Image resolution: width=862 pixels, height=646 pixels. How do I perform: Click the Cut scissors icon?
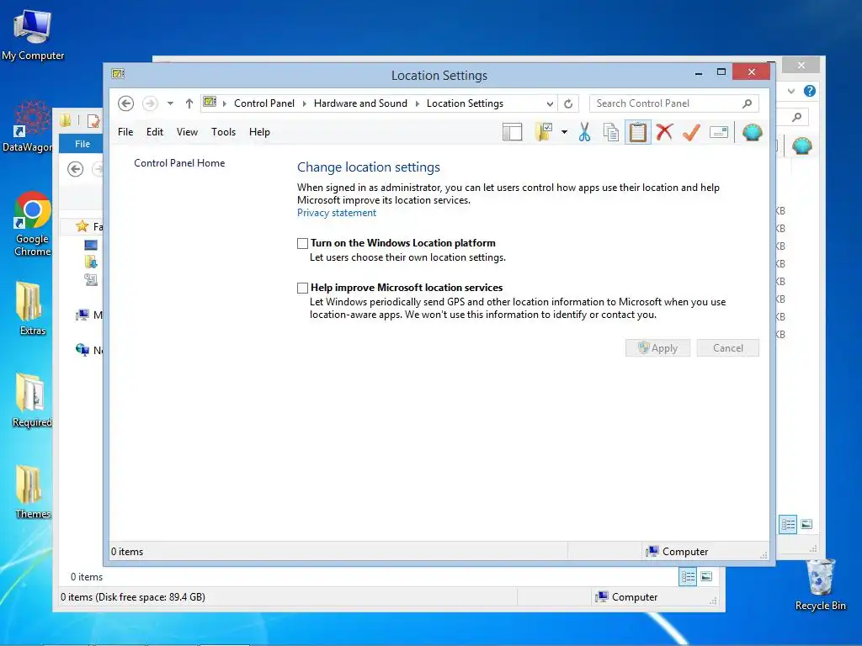click(x=584, y=132)
